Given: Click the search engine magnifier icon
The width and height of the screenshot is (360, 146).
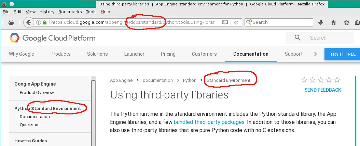Looking at the screenshot, I should [x=249, y=22].
